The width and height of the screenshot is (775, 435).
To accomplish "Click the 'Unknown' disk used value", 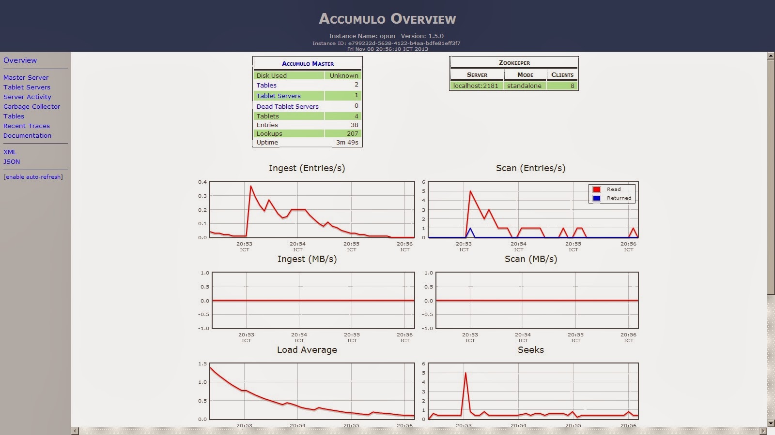I will pyautogui.click(x=344, y=75).
